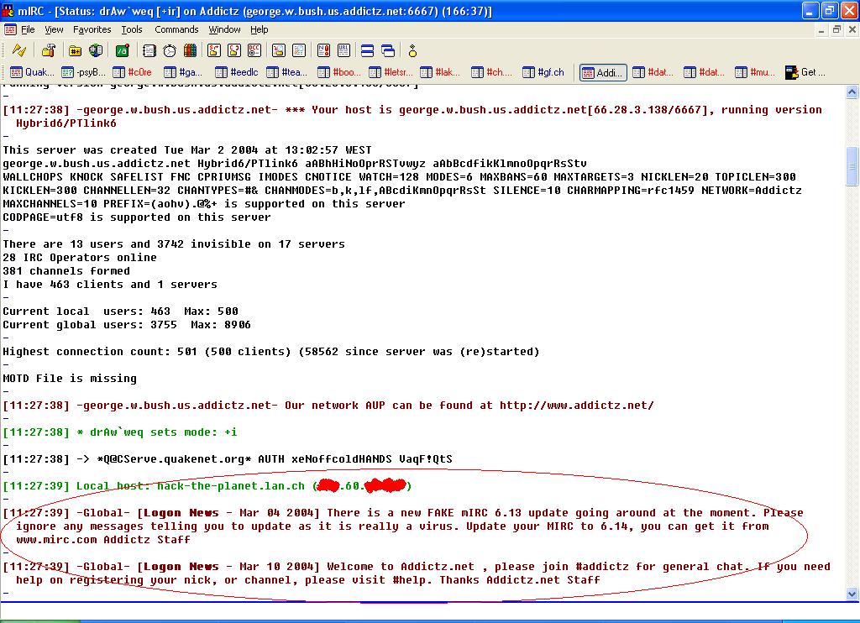
Task: Open the DCC Options icon
Action: coord(254,51)
